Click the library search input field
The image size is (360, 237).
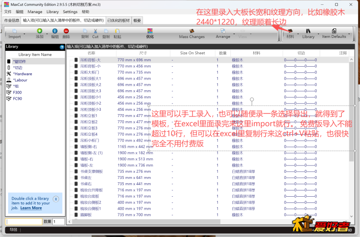coord(24,222)
